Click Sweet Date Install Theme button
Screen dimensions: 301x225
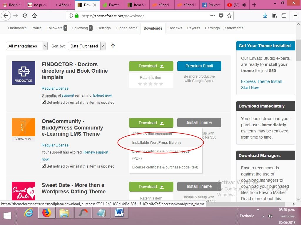(x=199, y=187)
